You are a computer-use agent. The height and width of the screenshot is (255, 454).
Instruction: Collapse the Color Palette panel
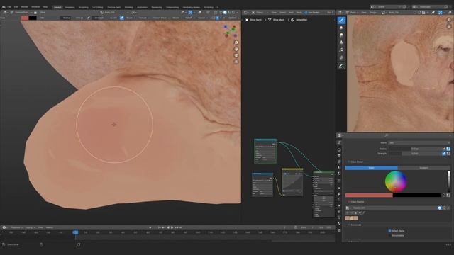[358, 202]
